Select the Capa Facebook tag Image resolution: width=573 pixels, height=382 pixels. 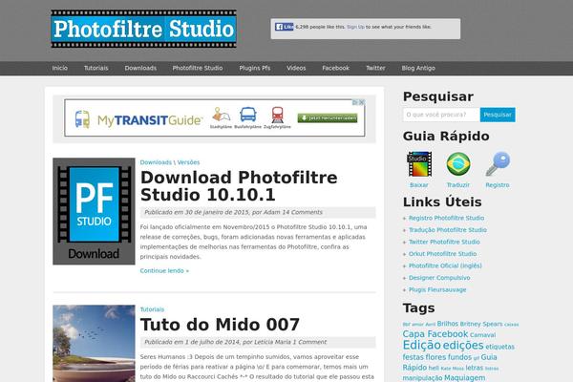[x=435, y=334]
